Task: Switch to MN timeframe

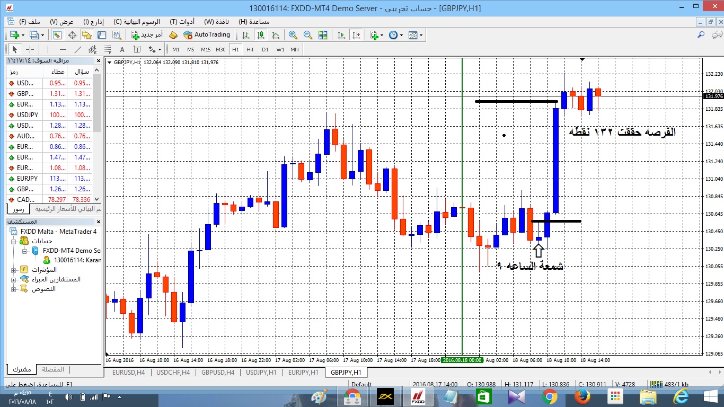Action: pyautogui.click(x=295, y=49)
